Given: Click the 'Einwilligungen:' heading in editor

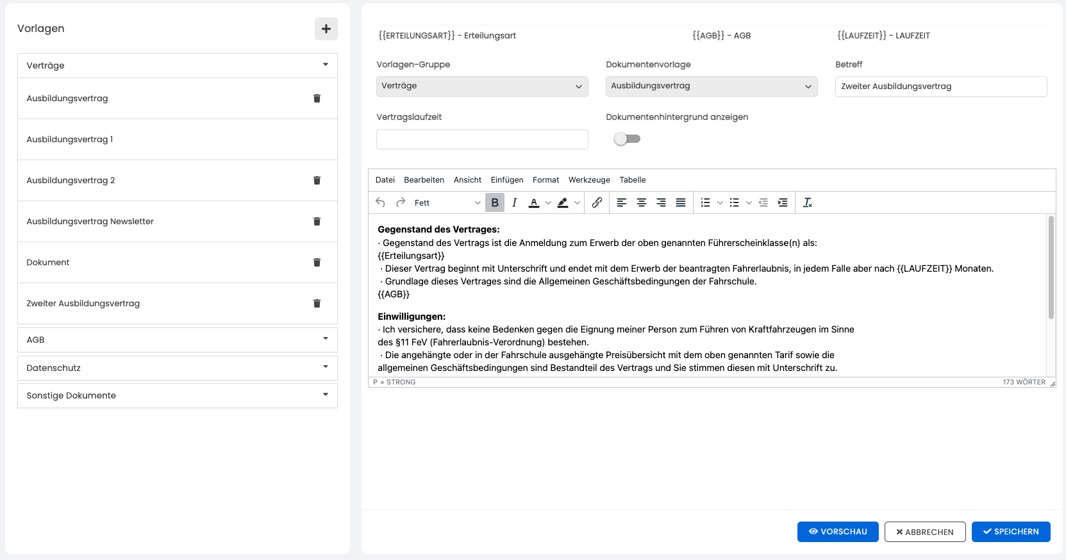Looking at the screenshot, I should pyautogui.click(x=412, y=317).
